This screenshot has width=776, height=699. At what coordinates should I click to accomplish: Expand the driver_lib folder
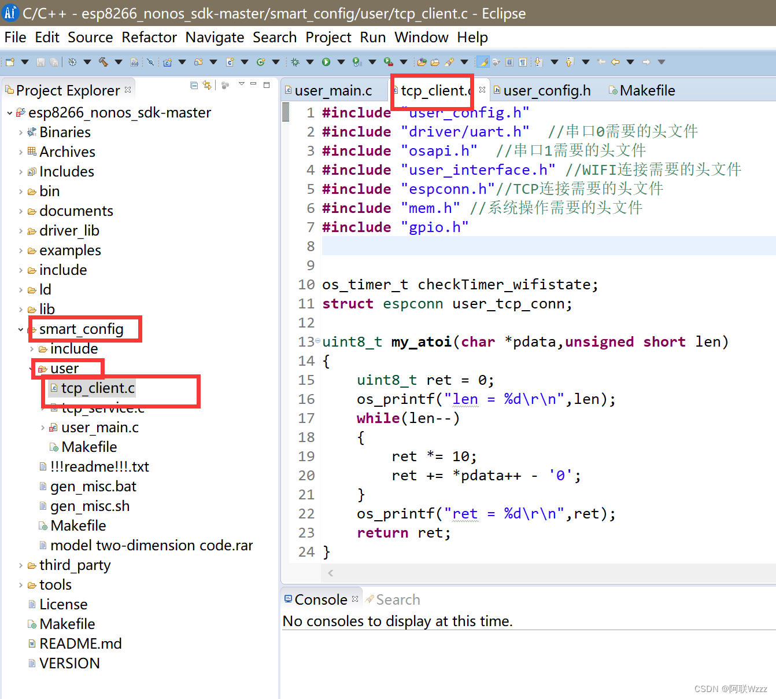pyautogui.click(x=21, y=231)
